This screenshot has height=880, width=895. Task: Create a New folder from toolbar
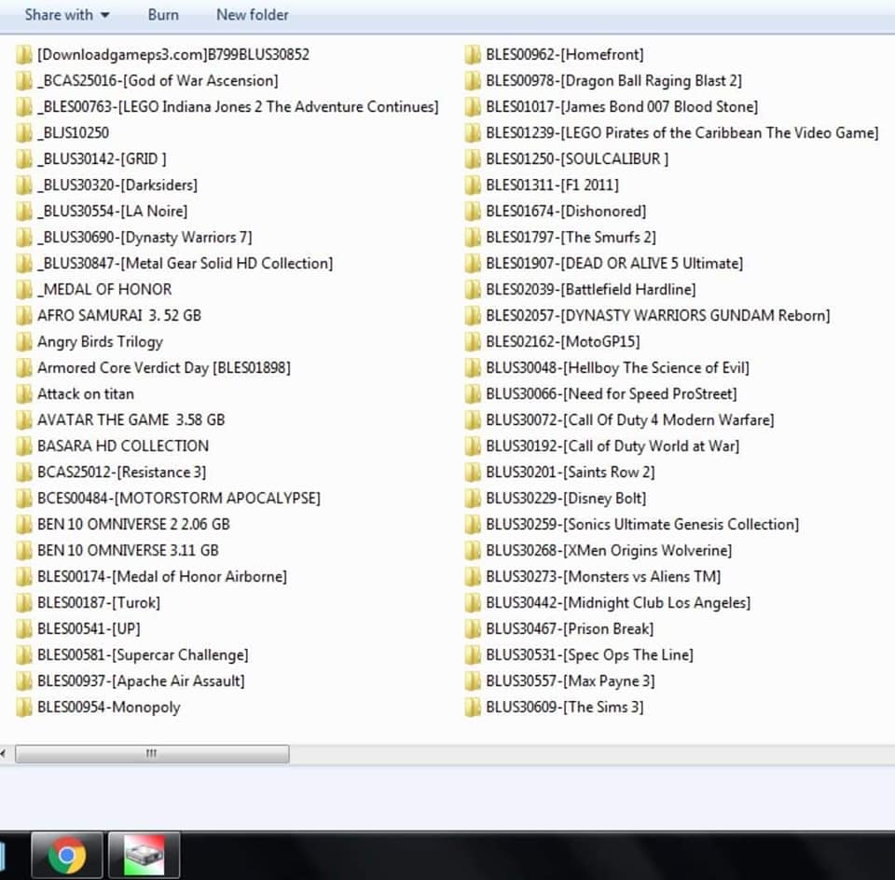pos(253,15)
